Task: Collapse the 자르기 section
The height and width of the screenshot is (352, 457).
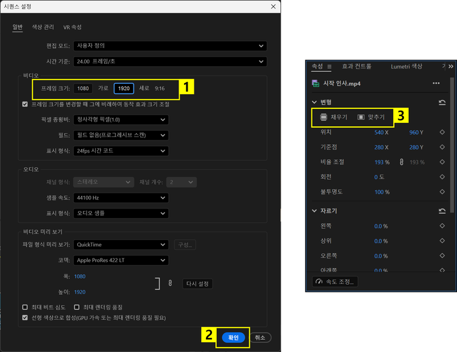Action: coord(314,210)
